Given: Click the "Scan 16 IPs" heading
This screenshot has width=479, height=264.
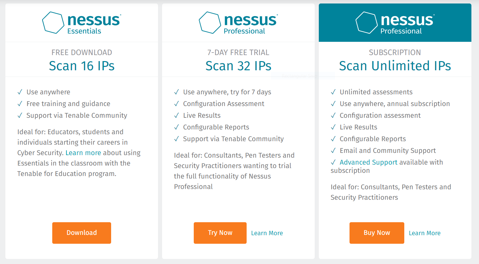Looking at the screenshot, I should pyautogui.click(x=82, y=66).
